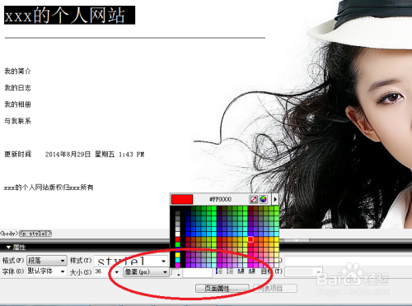Click the text indent icon
412x306 pixels.
(x=251, y=271)
